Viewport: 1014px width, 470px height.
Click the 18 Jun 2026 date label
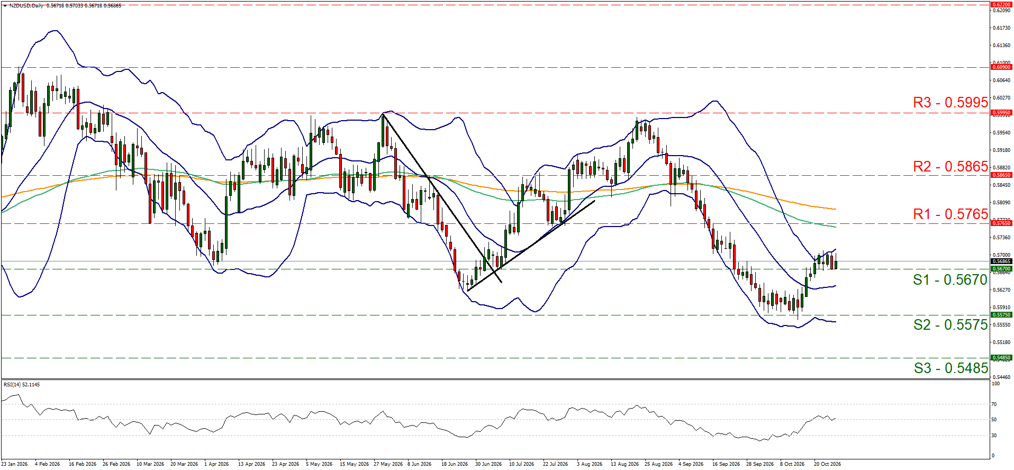pos(455,464)
